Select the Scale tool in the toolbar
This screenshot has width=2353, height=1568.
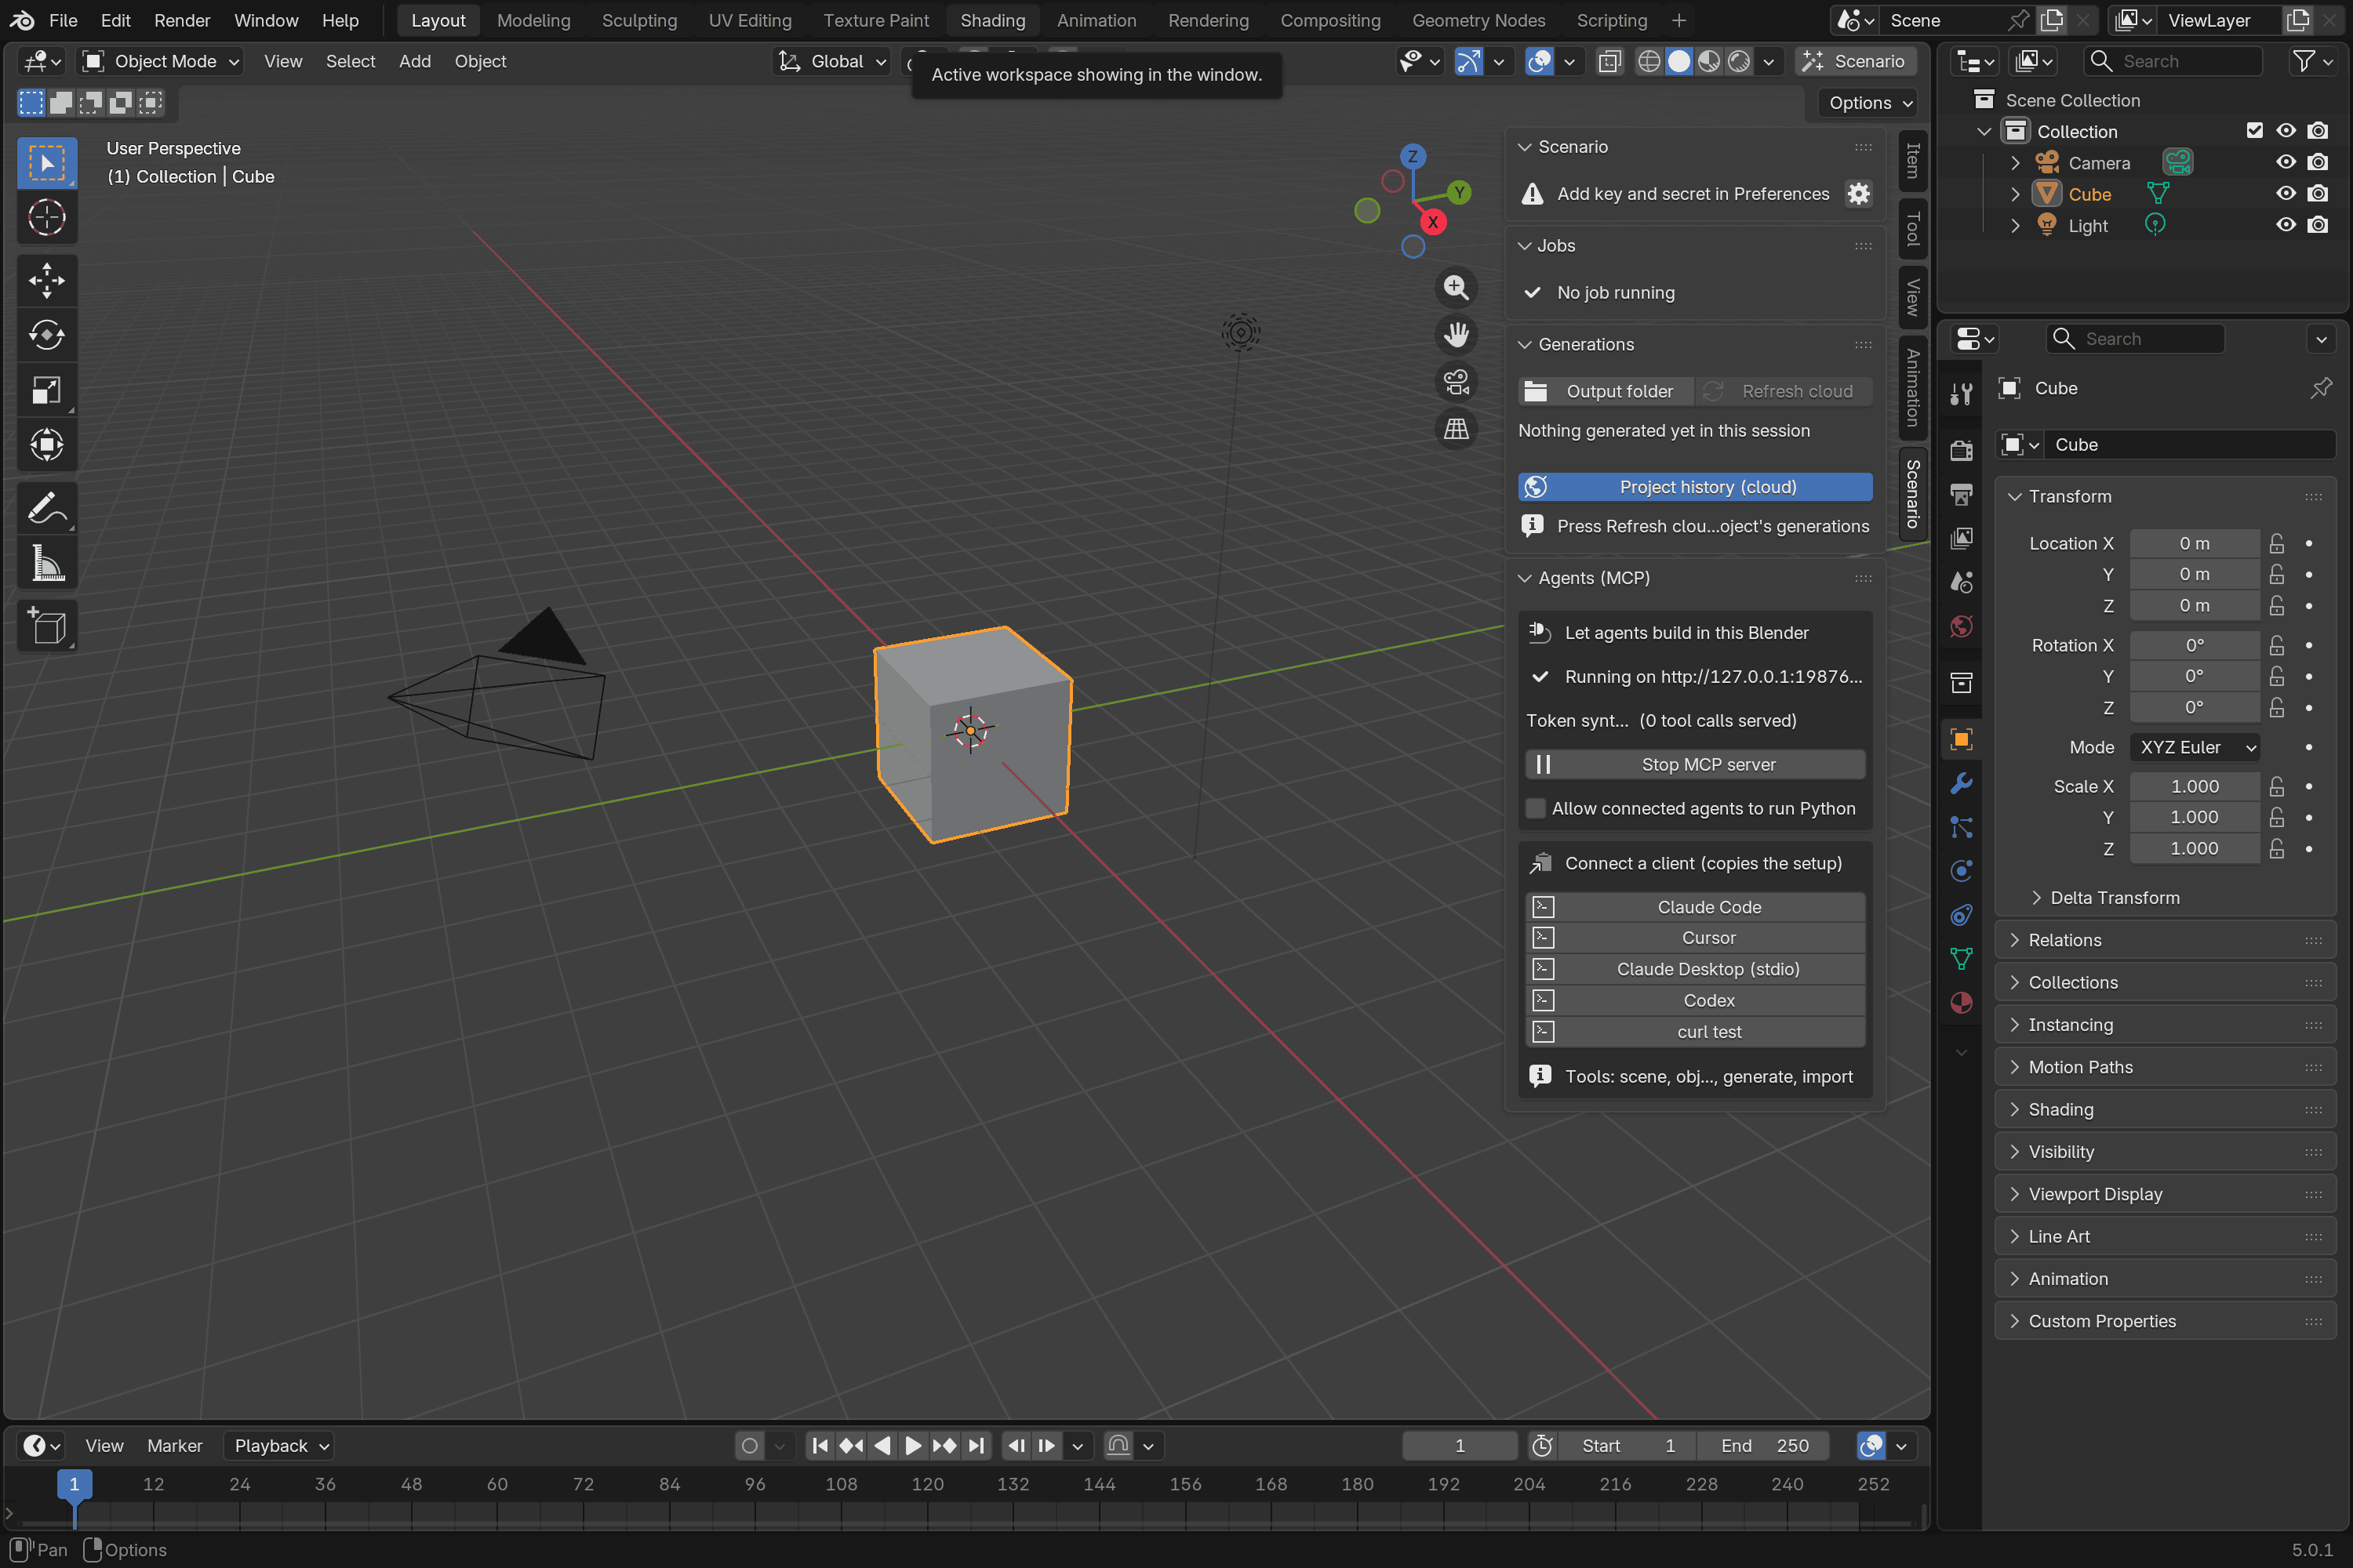point(47,390)
